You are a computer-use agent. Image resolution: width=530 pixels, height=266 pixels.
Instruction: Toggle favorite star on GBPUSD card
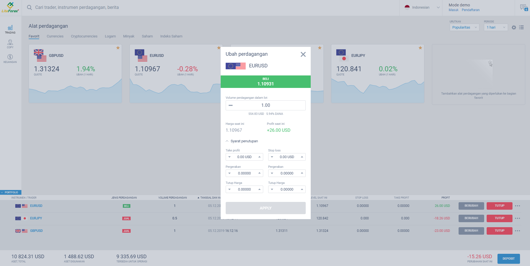pos(118,48)
